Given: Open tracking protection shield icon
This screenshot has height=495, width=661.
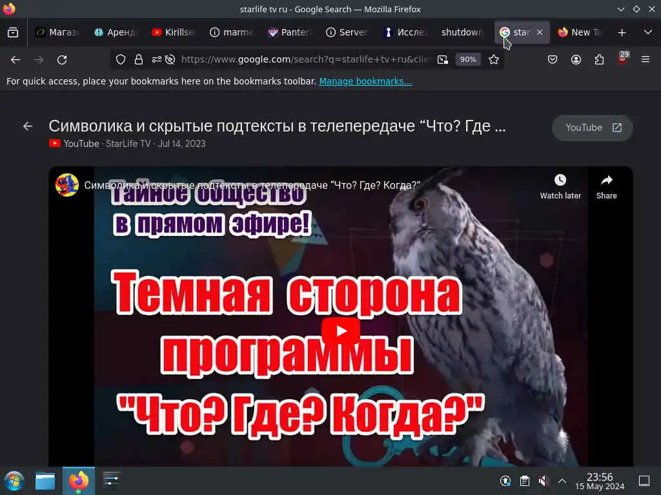Looking at the screenshot, I should (121, 59).
